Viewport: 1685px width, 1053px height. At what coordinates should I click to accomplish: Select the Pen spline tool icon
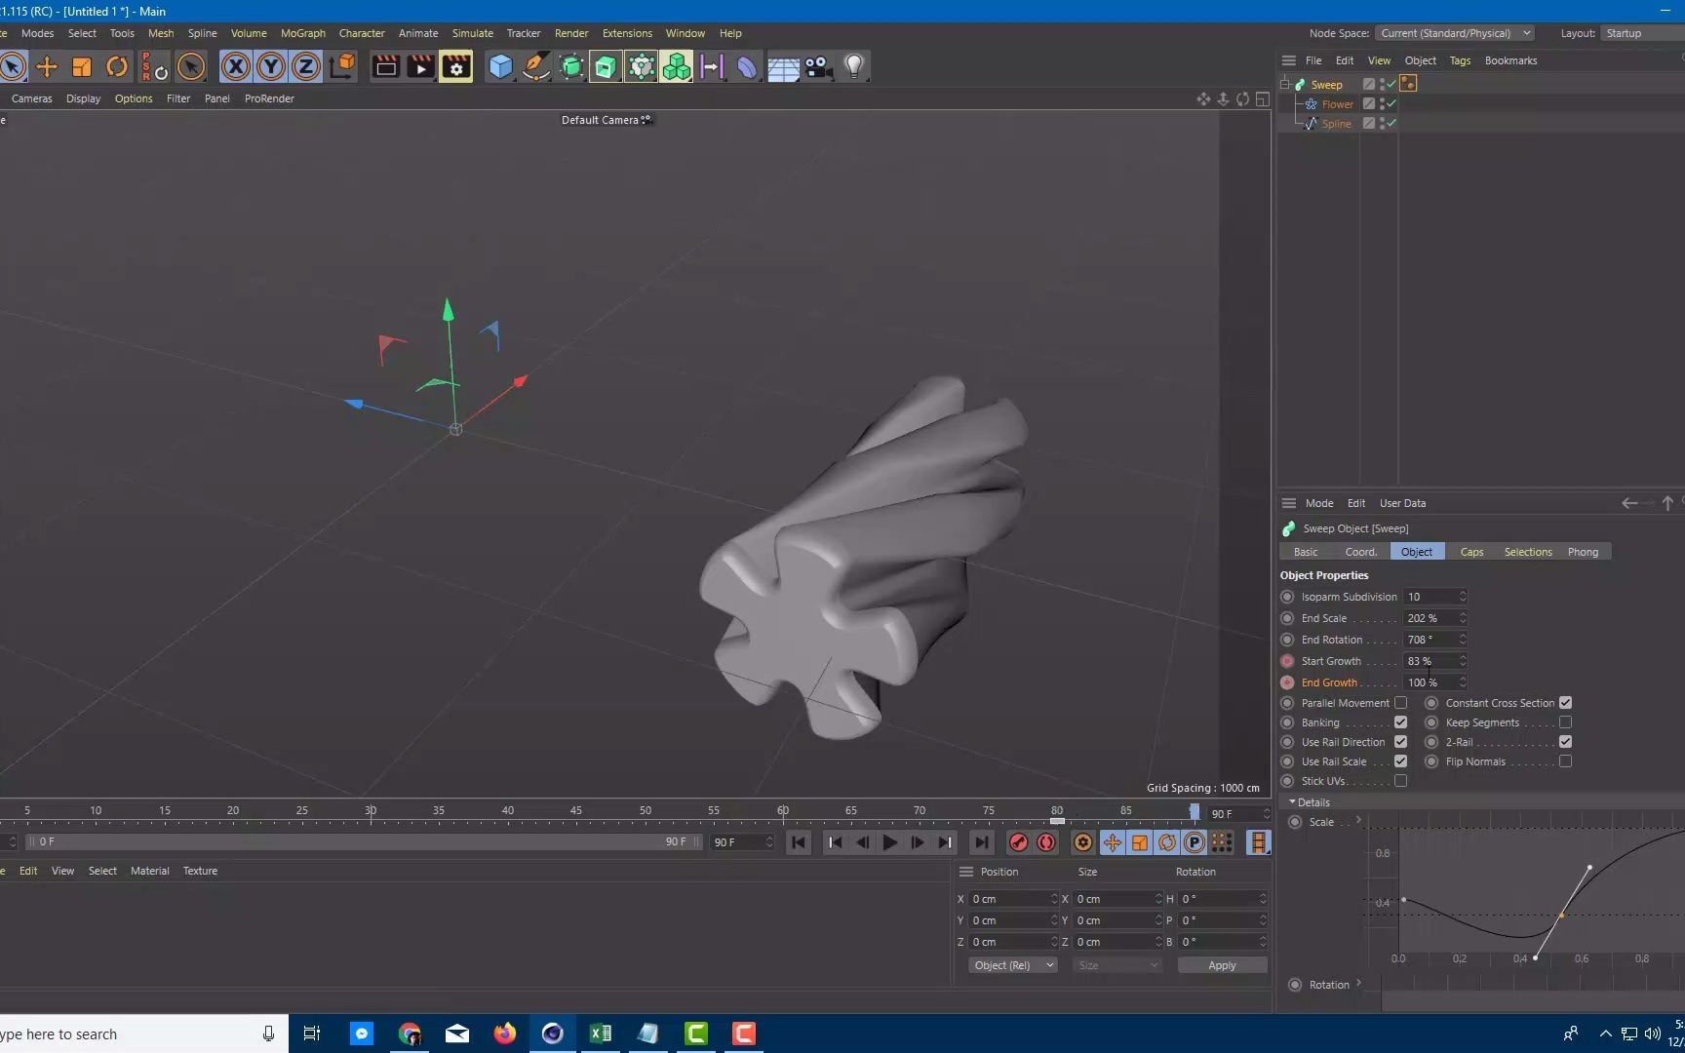pos(535,66)
